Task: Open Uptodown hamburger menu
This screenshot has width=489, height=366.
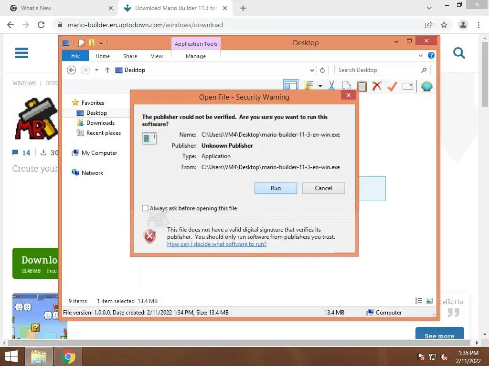Action: (x=21, y=53)
